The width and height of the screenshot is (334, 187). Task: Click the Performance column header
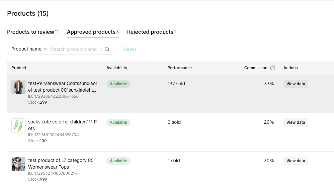179,68
